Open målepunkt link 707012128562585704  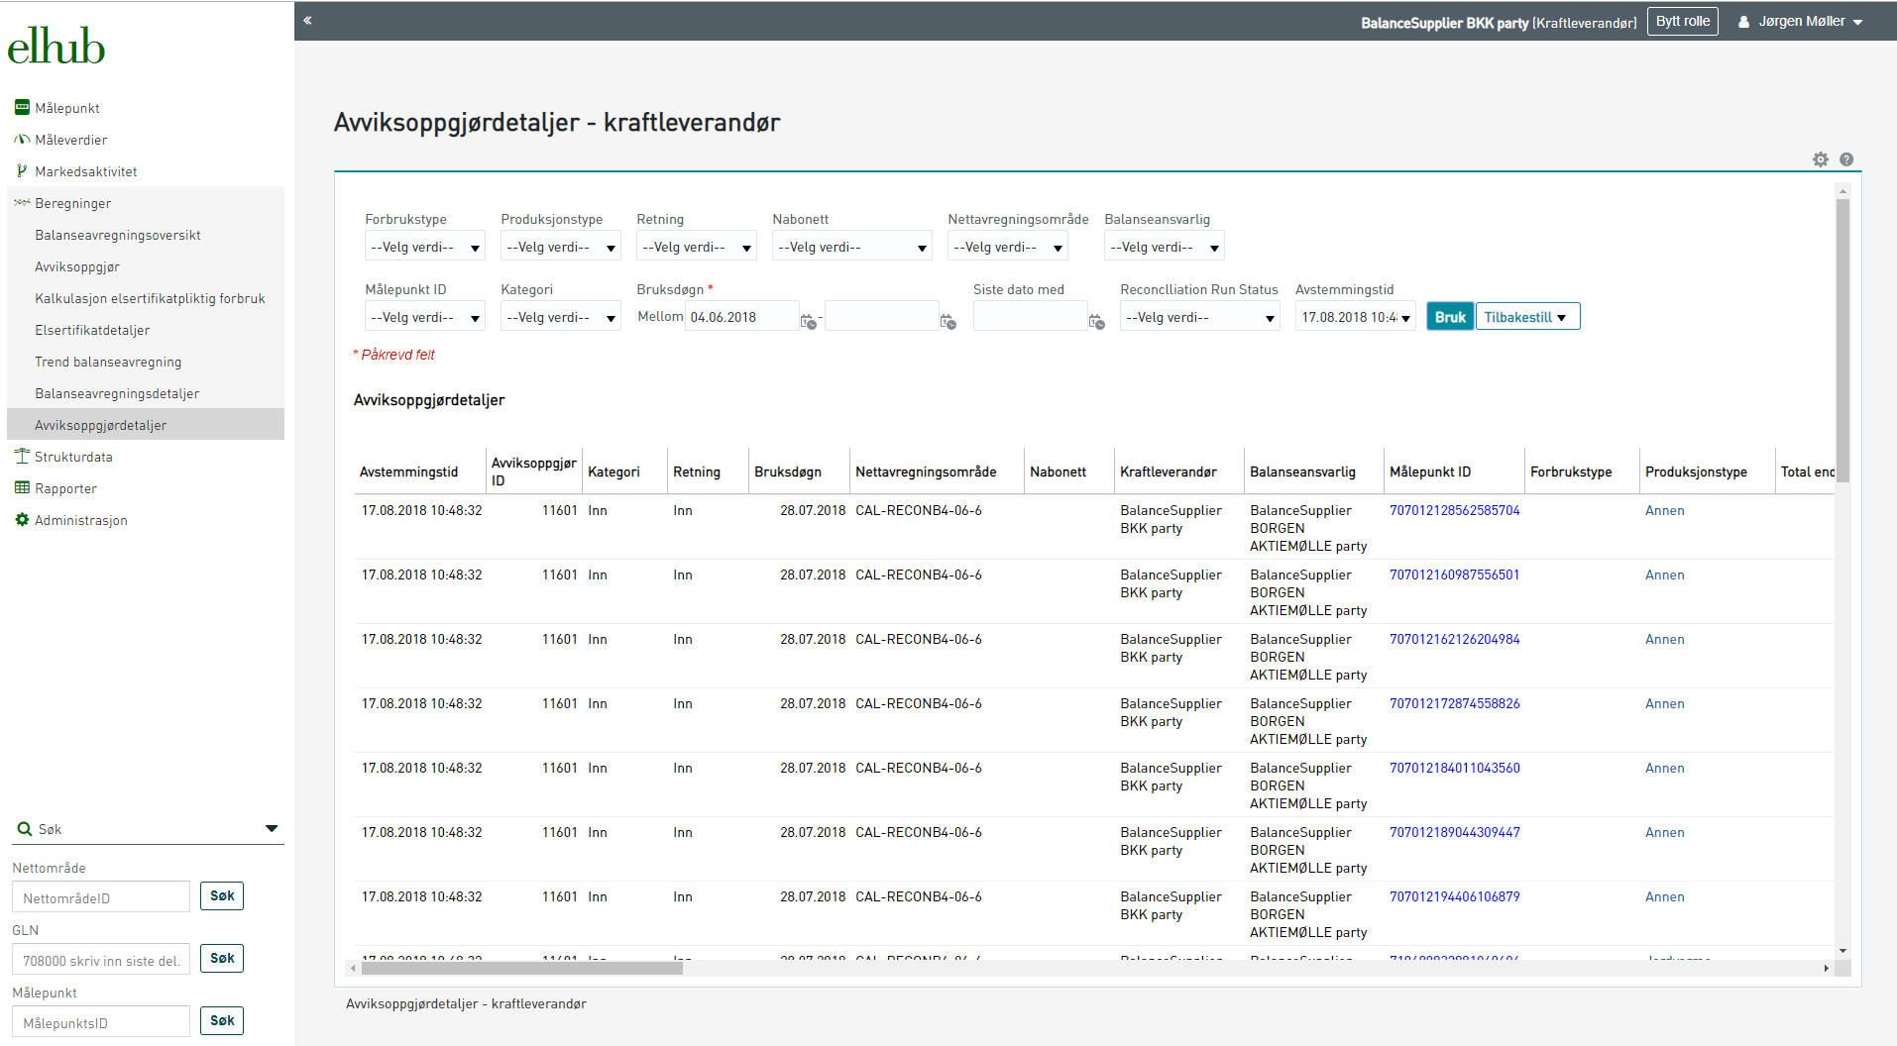(x=1454, y=511)
